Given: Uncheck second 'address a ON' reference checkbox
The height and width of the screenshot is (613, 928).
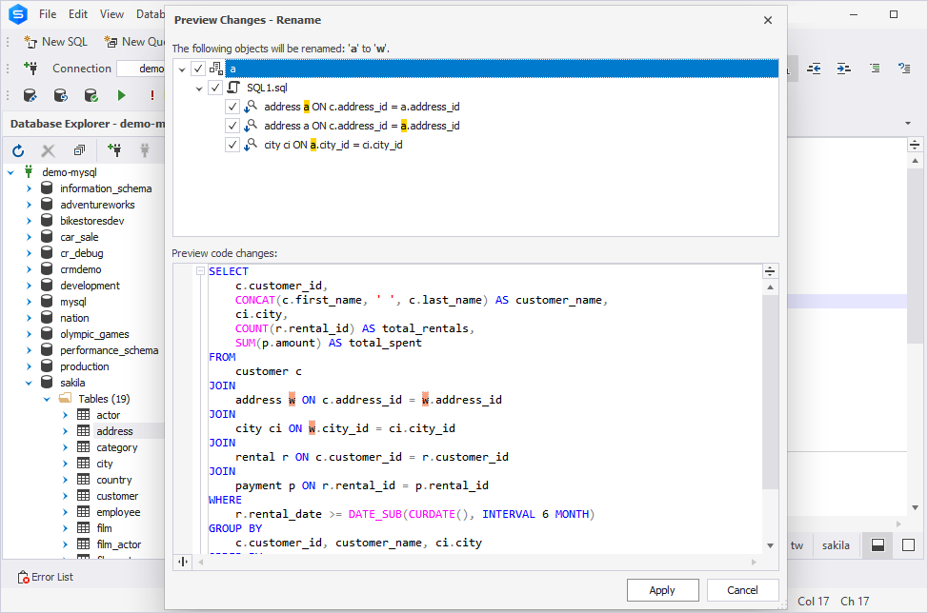Looking at the screenshot, I should click(232, 126).
